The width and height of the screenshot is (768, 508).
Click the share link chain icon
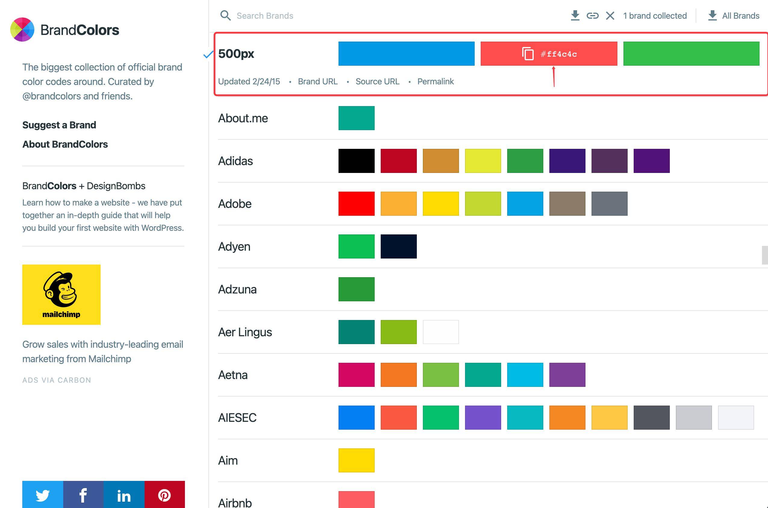(x=592, y=16)
